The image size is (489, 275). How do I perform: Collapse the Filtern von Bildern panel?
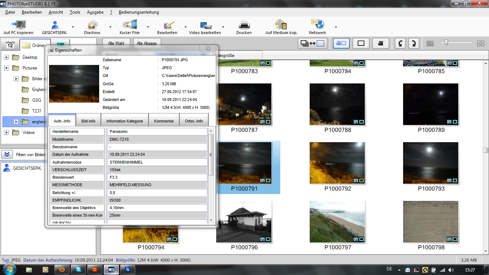coord(7,154)
